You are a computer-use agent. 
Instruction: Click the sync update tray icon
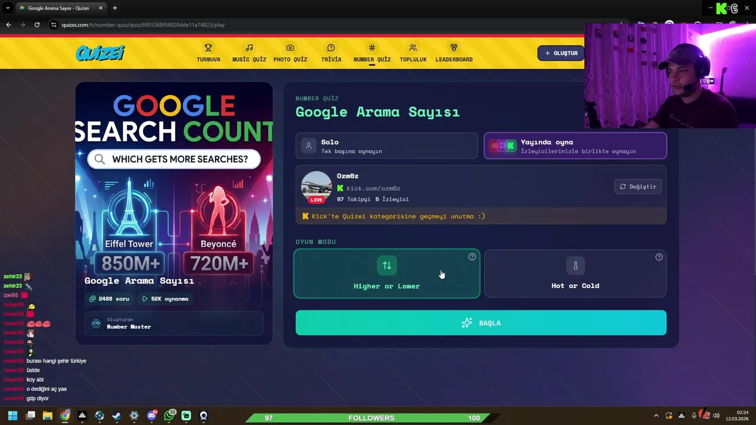click(x=669, y=416)
